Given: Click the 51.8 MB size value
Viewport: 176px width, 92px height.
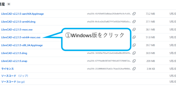Looking at the screenshot, I should [x=150, y=37].
